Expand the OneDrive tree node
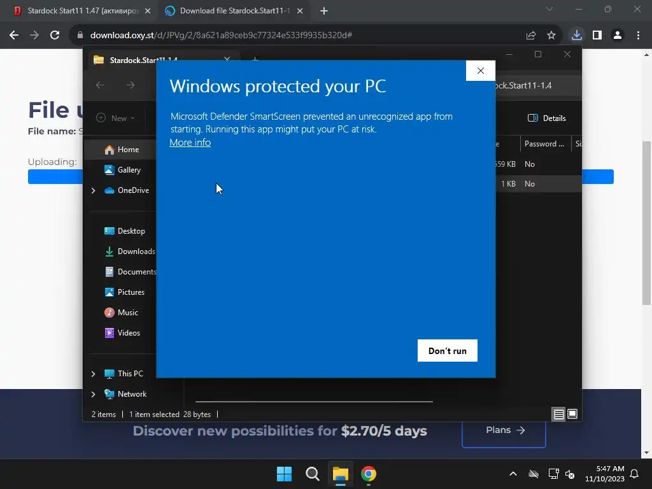Image resolution: width=652 pixels, height=489 pixels. tap(93, 190)
